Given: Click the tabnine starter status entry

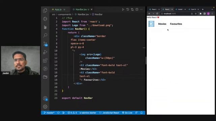Looking at the screenshot, I should point(88,113).
